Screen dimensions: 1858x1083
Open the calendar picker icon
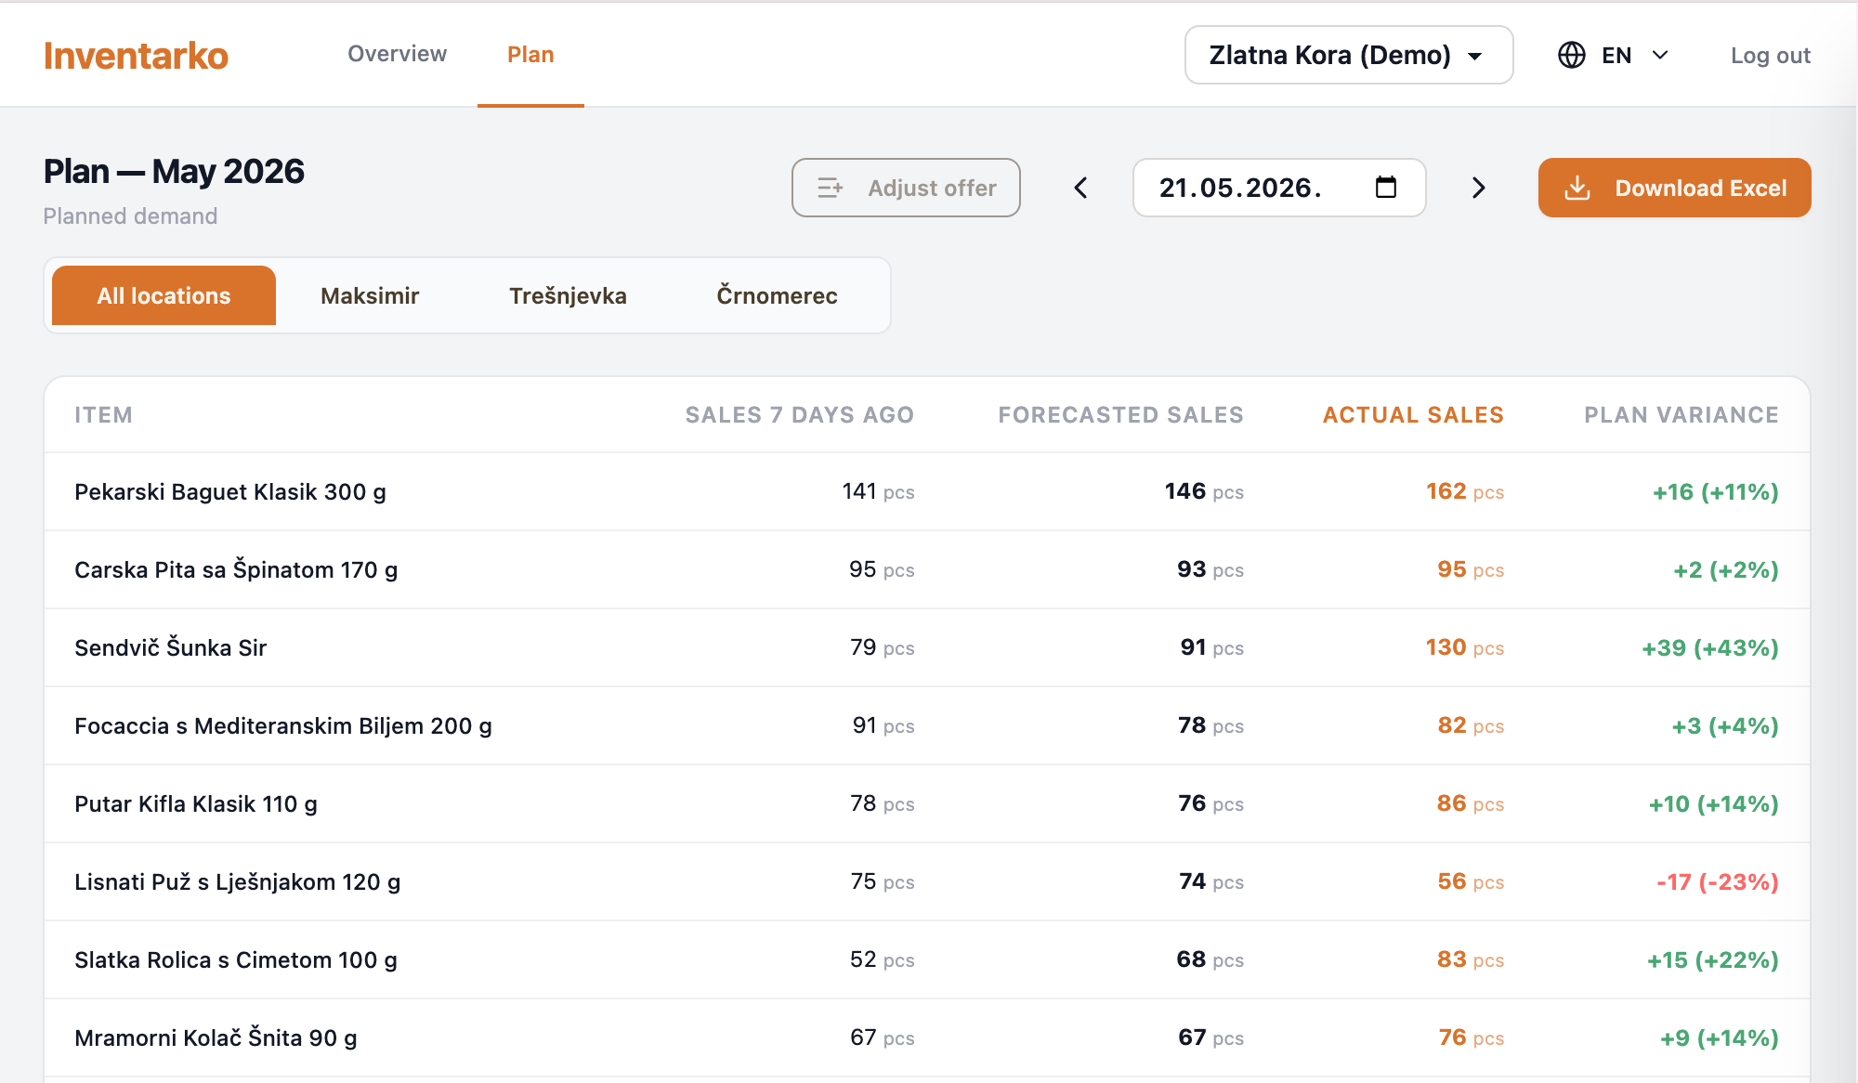1385,188
